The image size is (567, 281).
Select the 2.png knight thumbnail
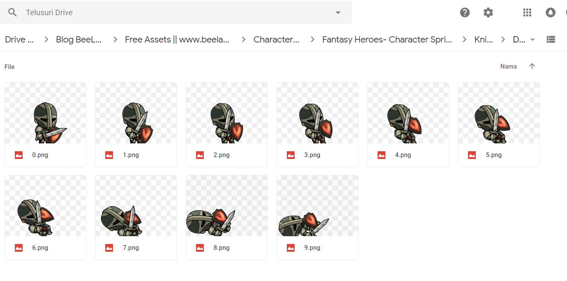[227, 113]
